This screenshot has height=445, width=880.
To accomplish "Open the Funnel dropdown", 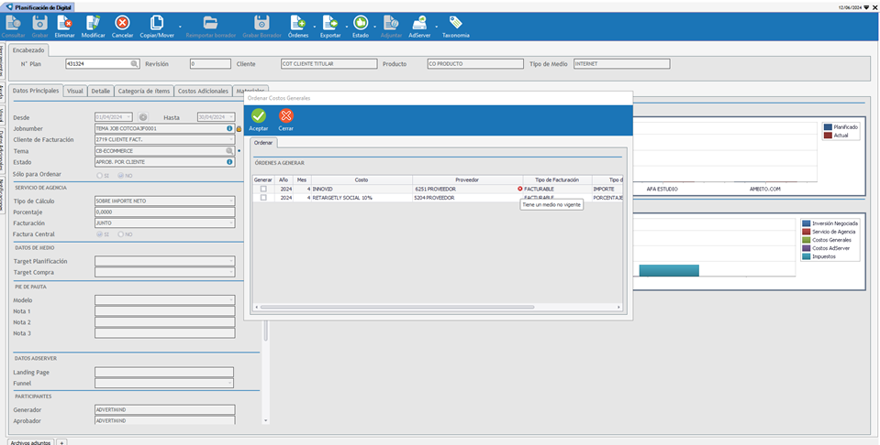I will click(230, 384).
